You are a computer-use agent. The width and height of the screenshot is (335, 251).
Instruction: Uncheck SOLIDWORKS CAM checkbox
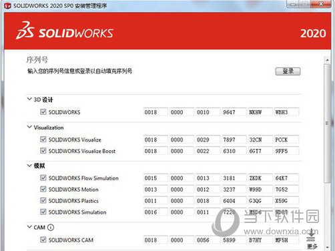point(43,240)
